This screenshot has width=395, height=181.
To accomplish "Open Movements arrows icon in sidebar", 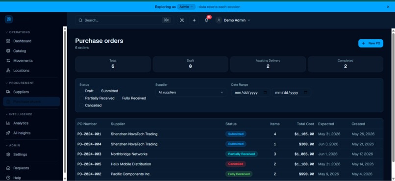I will (8, 61).
